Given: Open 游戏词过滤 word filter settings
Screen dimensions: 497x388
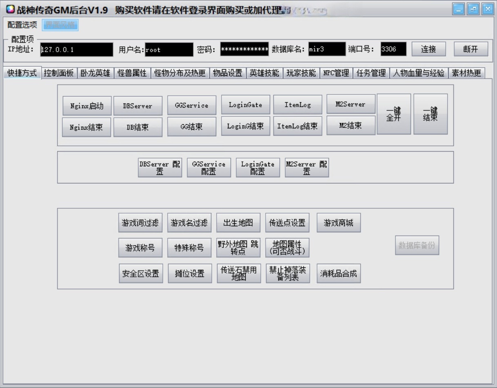Looking at the screenshot, I should click(x=140, y=222).
